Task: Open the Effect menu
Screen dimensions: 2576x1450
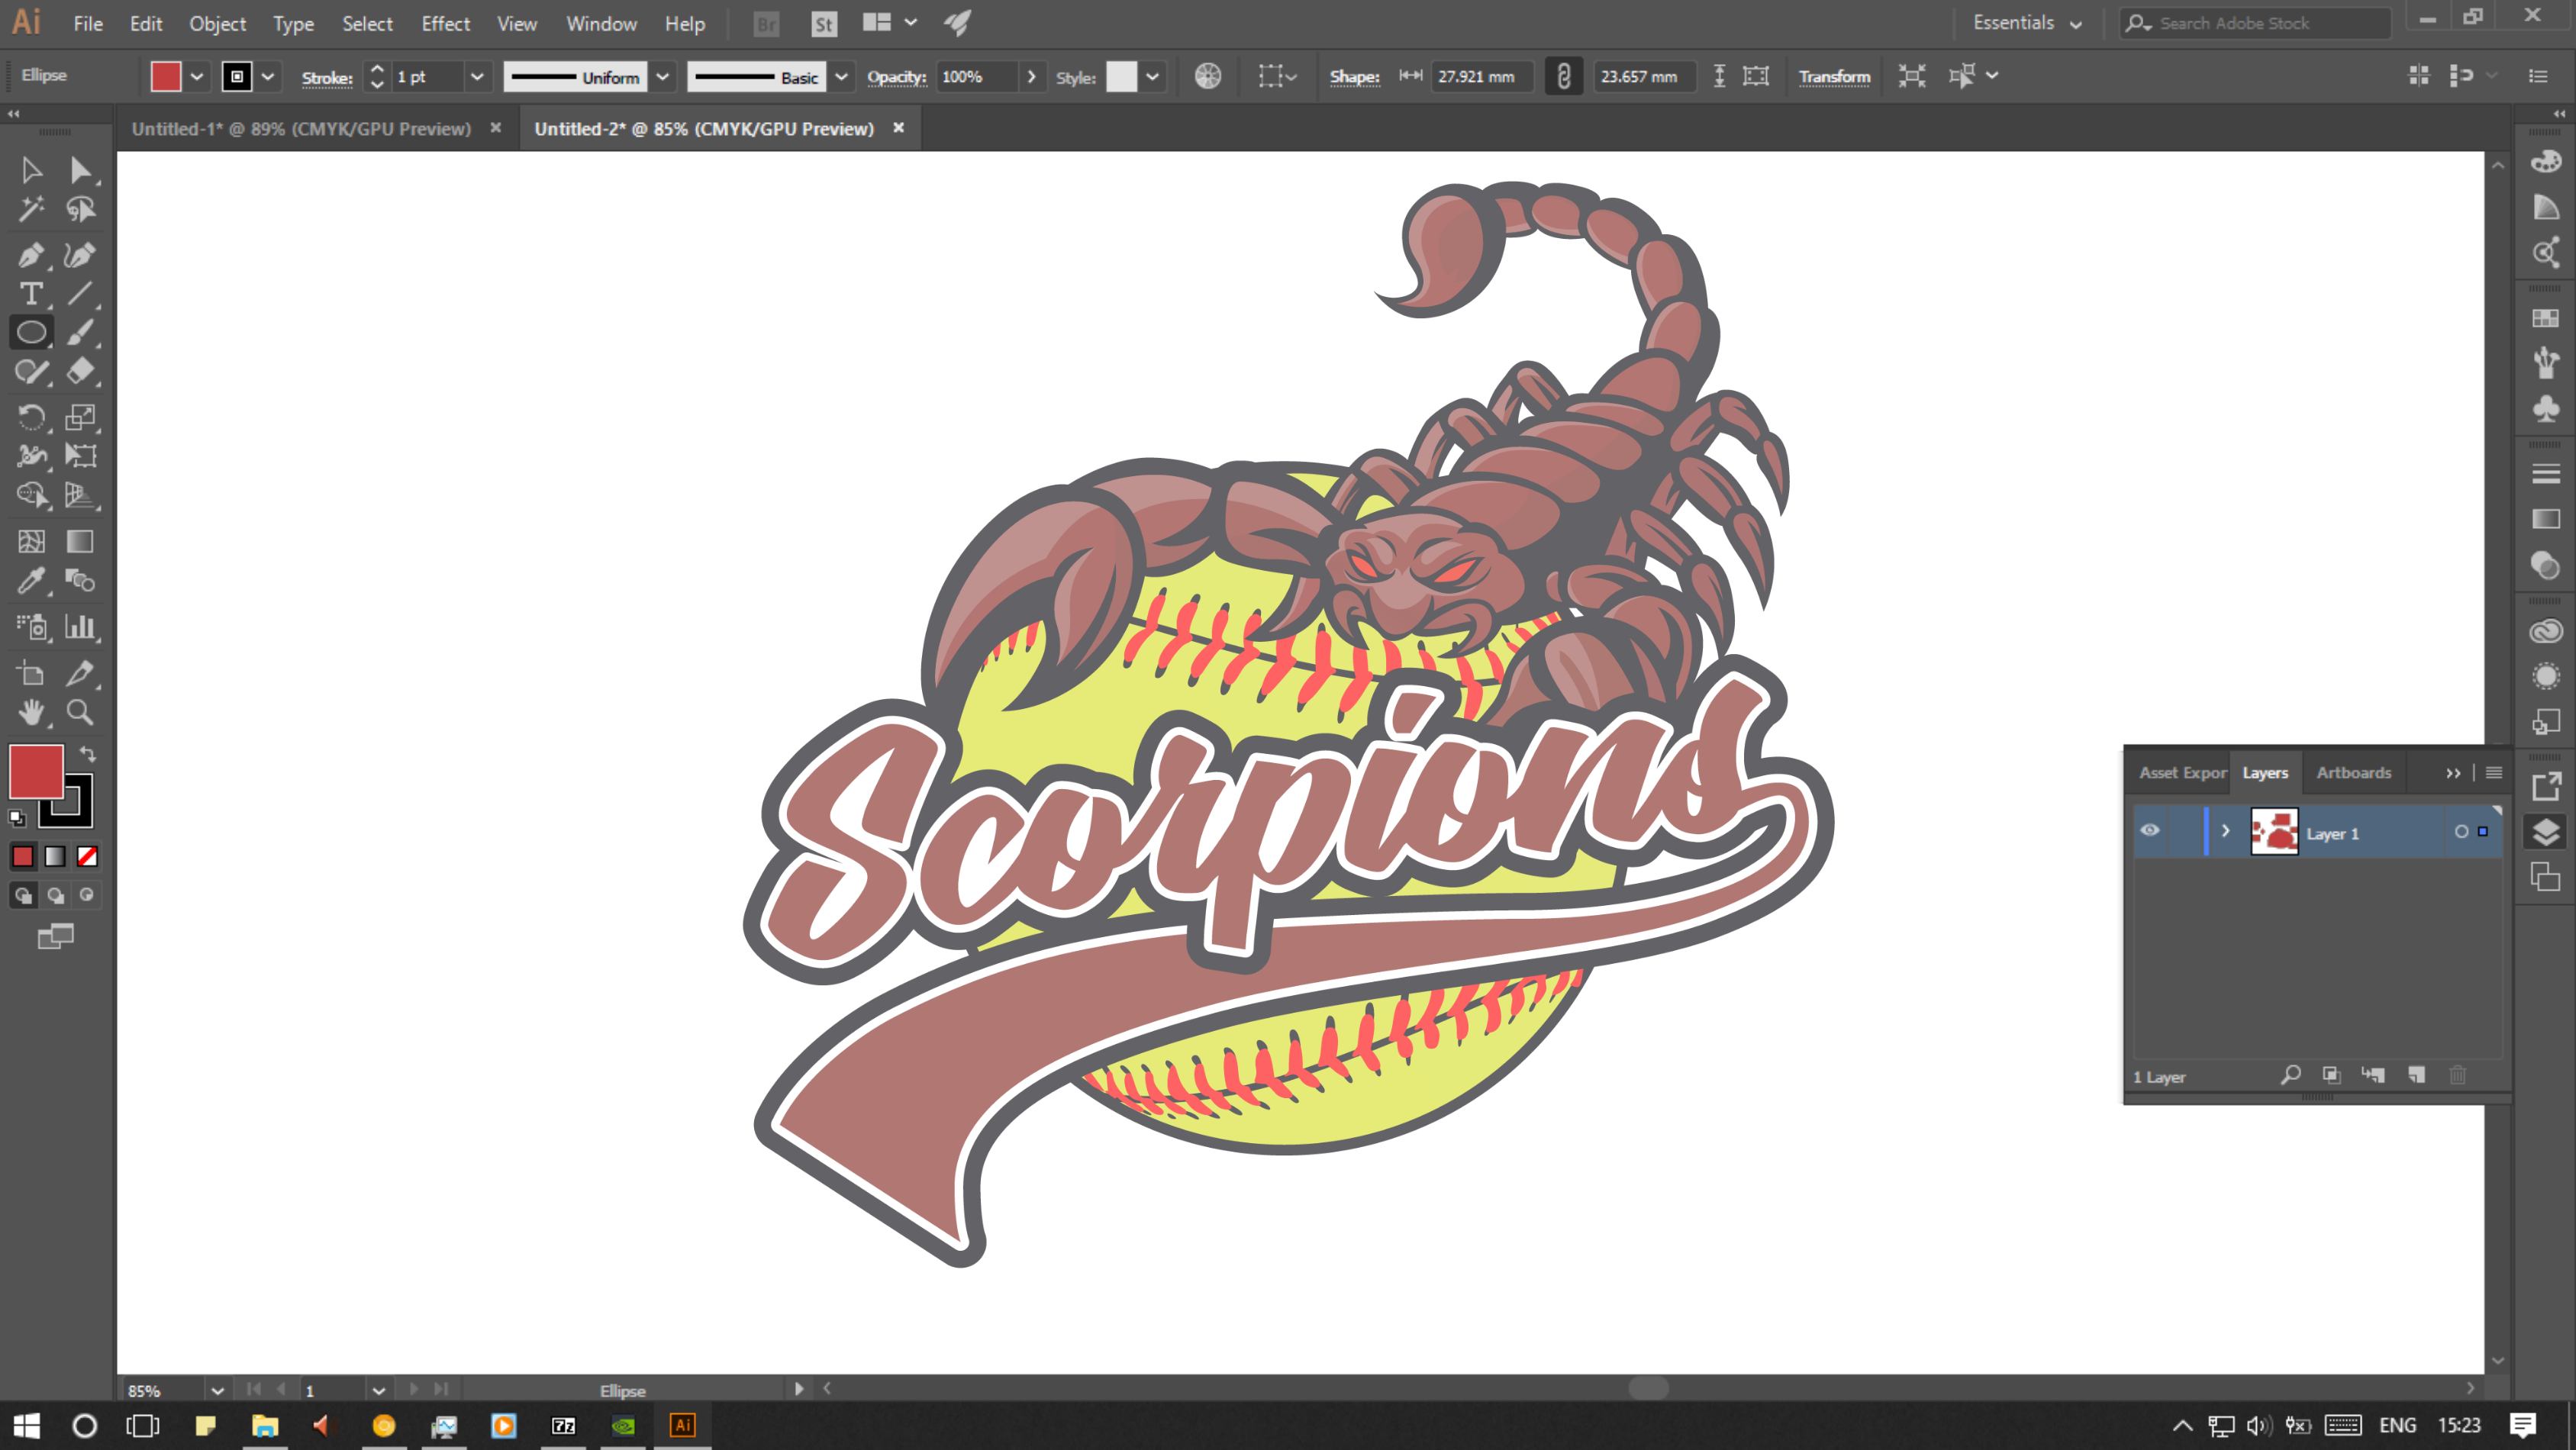Action: pos(445,23)
